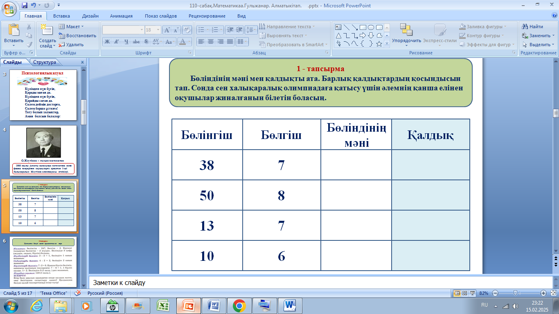Image resolution: width=559 pixels, height=314 pixels.
Task: Toggle strikethrough (abc) formatting
Action: [136, 41]
